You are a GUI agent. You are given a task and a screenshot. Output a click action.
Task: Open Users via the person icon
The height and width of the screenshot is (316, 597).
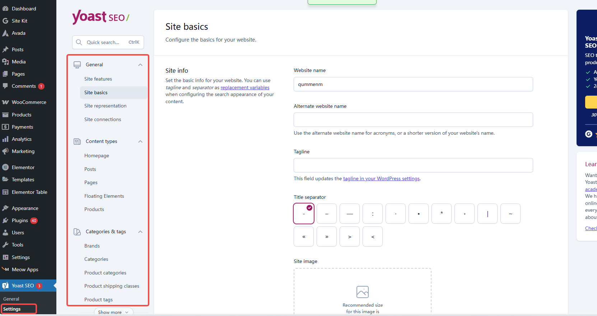click(x=5, y=233)
